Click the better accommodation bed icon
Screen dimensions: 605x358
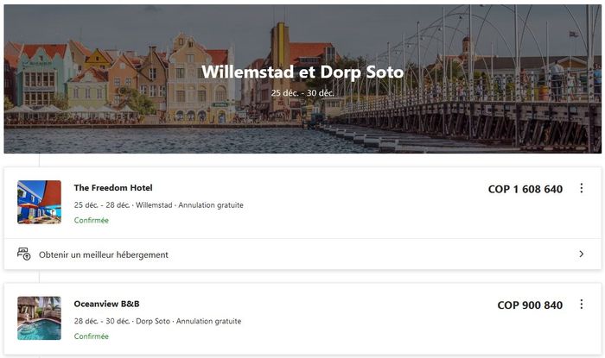click(24, 254)
